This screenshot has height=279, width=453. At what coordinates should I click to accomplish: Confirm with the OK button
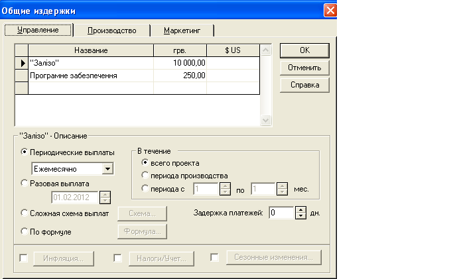[304, 50]
